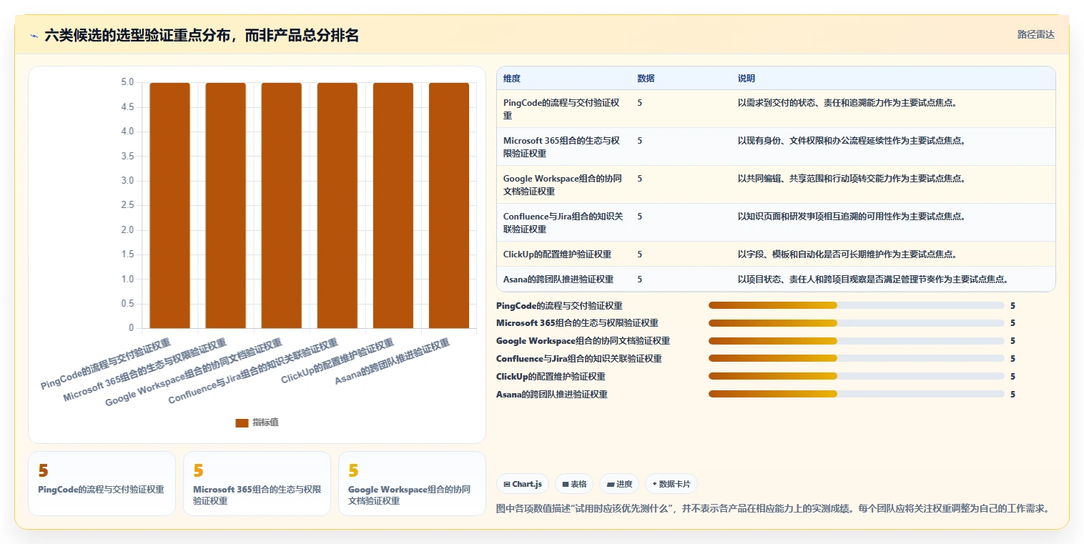
Task: Open the PingCode的流程与交付验证权重 data card
Action: pyautogui.click(x=102, y=483)
